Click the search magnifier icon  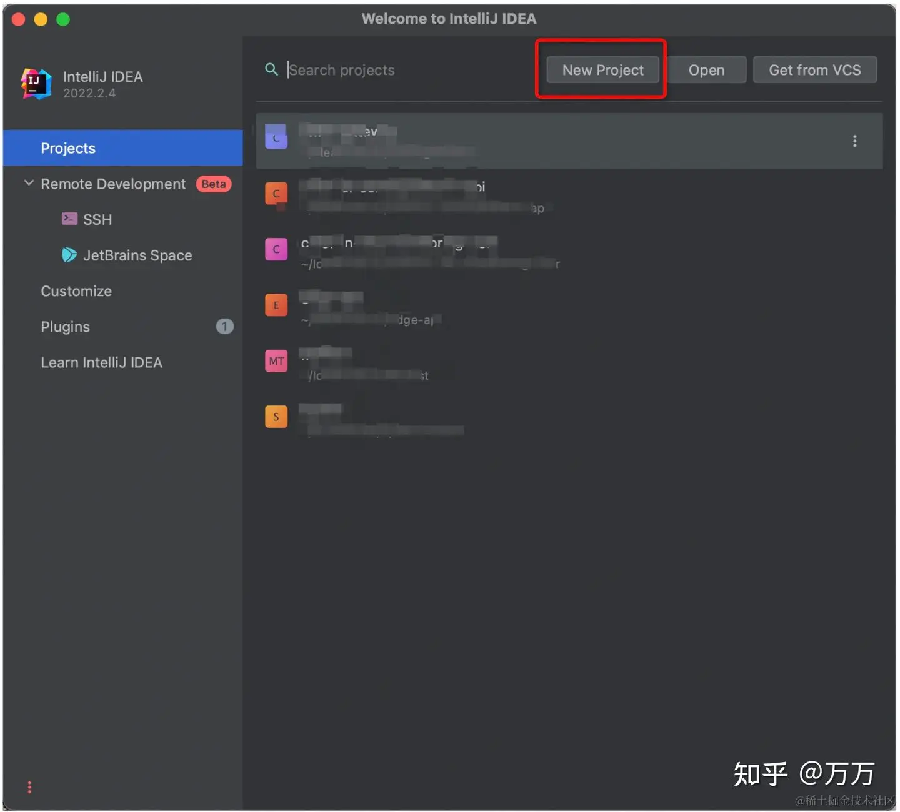(271, 69)
